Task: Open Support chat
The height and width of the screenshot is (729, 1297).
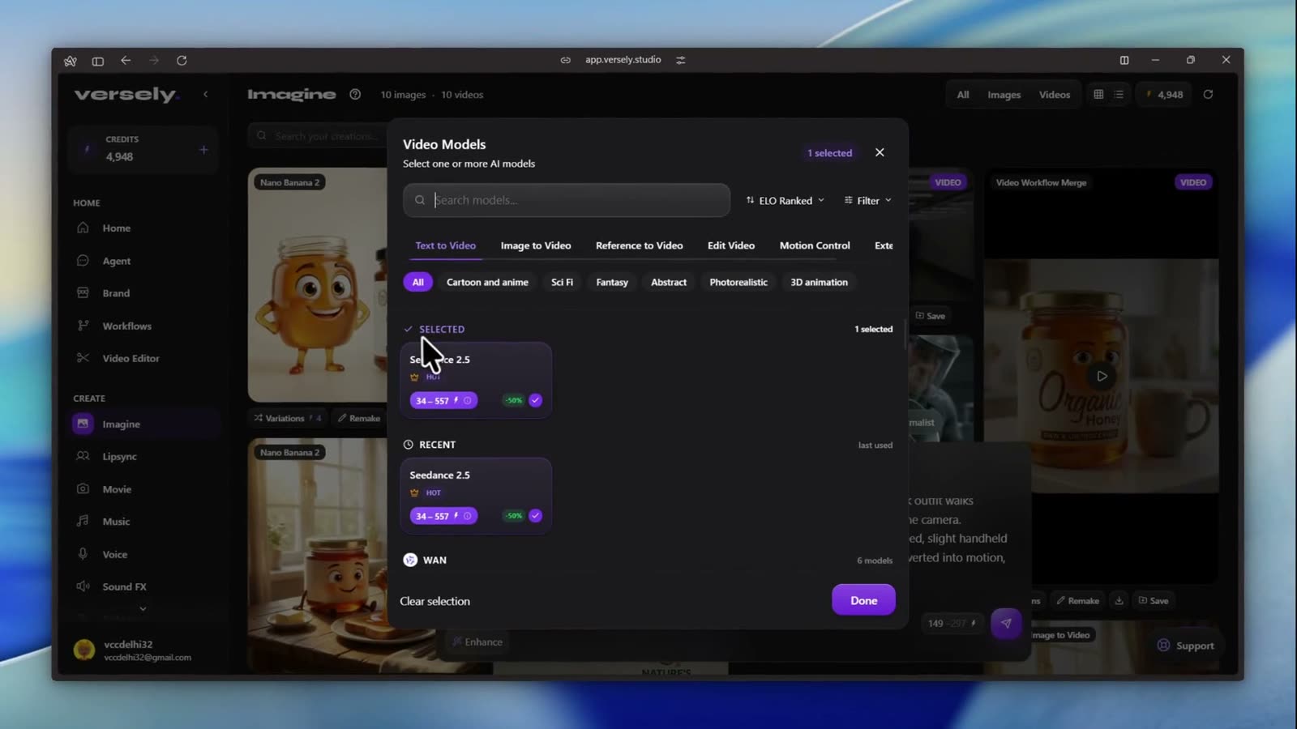Action: [1185, 646]
